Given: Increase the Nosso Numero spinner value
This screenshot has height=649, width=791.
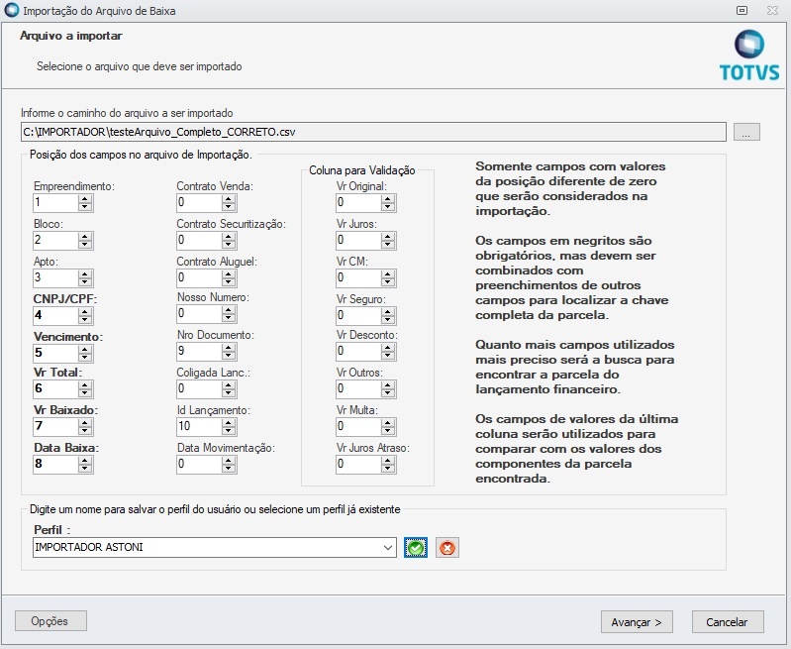Looking at the screenshot, I should tap(229, 309).
